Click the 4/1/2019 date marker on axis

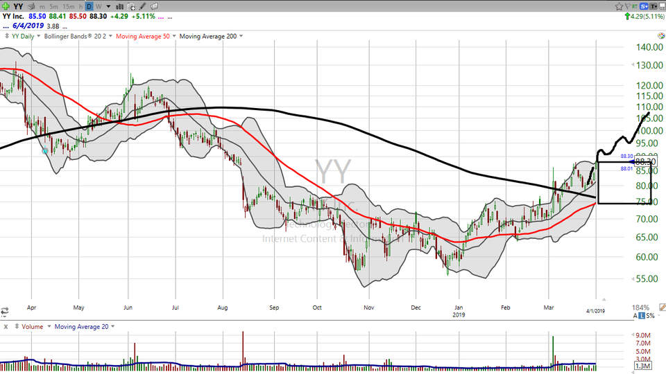click(595, 311)
